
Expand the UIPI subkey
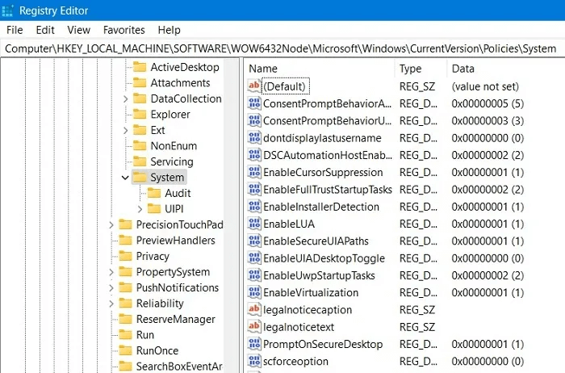pos(140,208)
